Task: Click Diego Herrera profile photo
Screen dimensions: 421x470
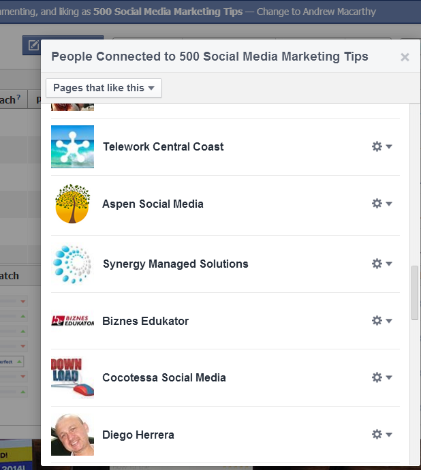Action: pos(72,435)
